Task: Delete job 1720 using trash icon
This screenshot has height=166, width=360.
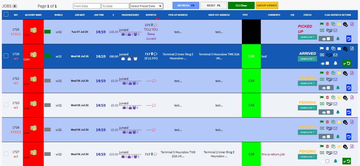Action: coord(327,49)
